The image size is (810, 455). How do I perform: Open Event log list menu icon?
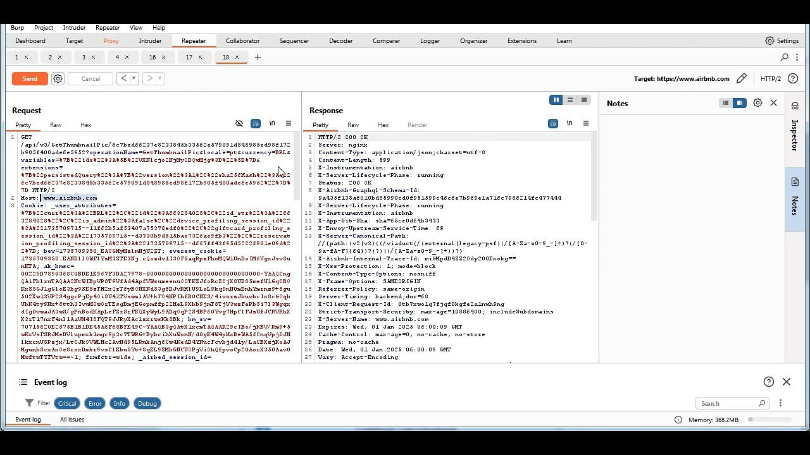point(23,382)
